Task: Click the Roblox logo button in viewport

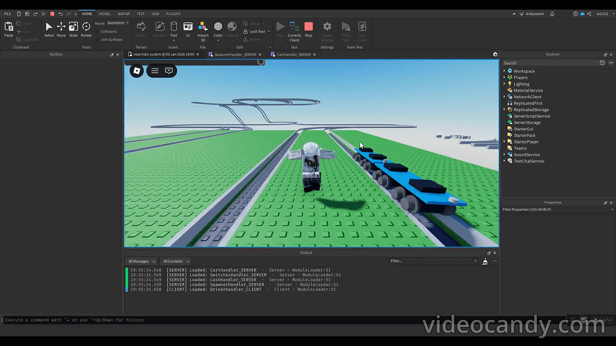Action: tap(137, 71)
